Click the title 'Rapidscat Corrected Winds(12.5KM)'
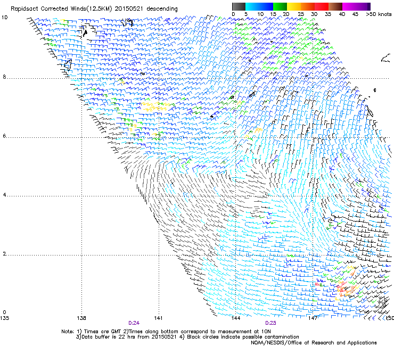 click(61, 9)
